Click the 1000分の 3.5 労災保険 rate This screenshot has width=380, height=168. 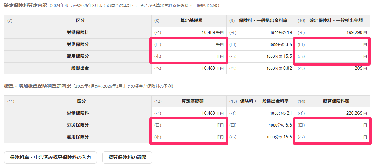280,45
